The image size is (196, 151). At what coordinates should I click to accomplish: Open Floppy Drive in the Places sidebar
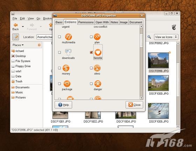21,66
